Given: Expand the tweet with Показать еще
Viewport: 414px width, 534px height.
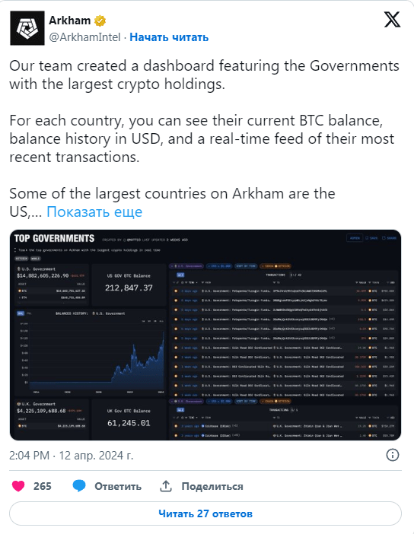Looking at the screenshot, I should [94, 211].
